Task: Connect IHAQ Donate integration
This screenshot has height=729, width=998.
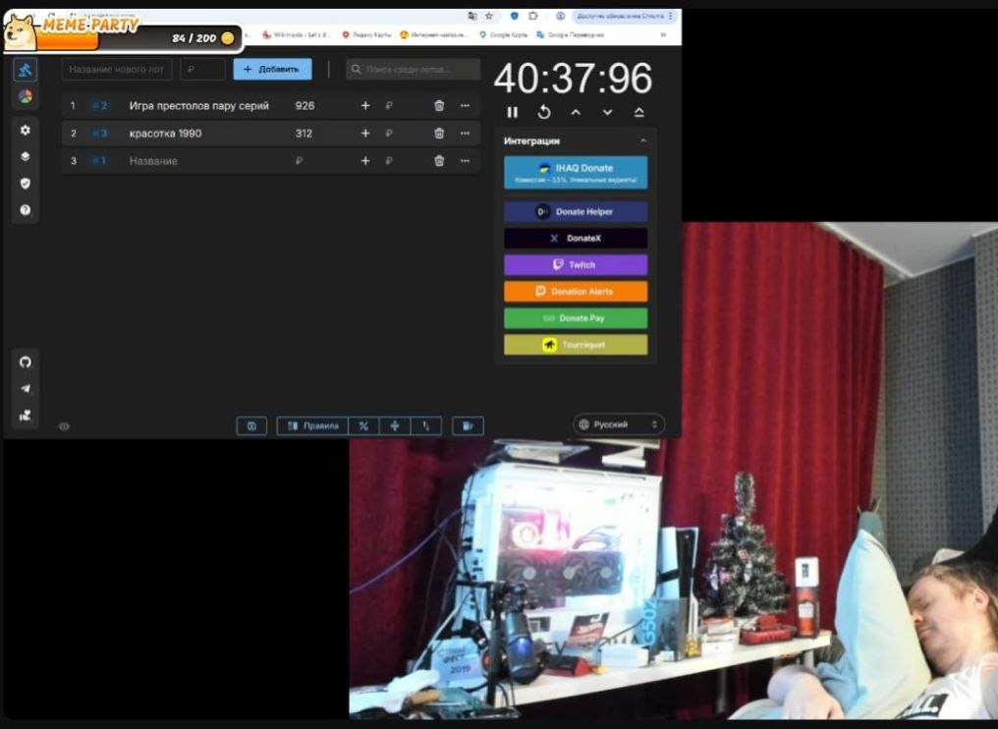Action: [x=576, y=173]
